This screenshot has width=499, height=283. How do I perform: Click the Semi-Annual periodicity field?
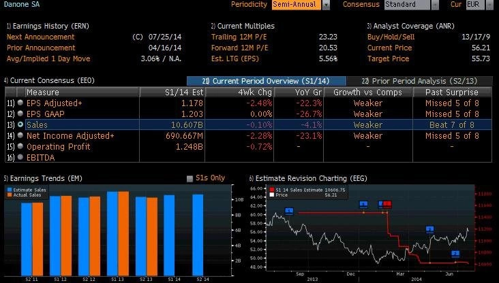pos(297,5)
